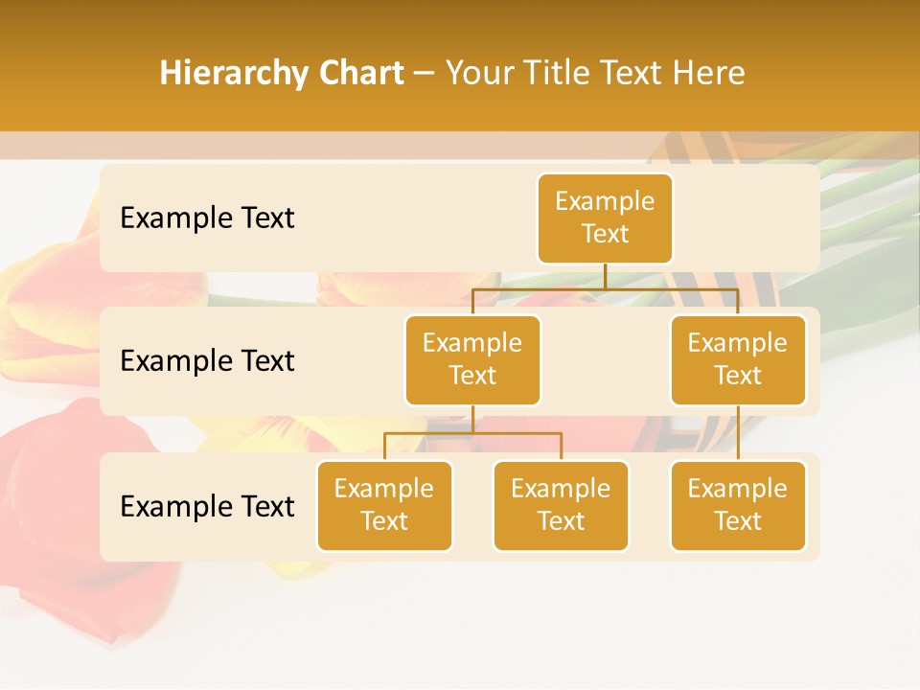Click the Example Text label in middle row
The height and width of the screenshot is (690, 920).
pos(206,360)
